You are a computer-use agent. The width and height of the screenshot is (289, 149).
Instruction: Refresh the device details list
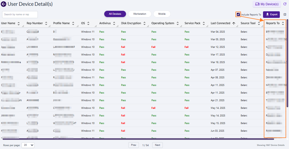point(285,4)
